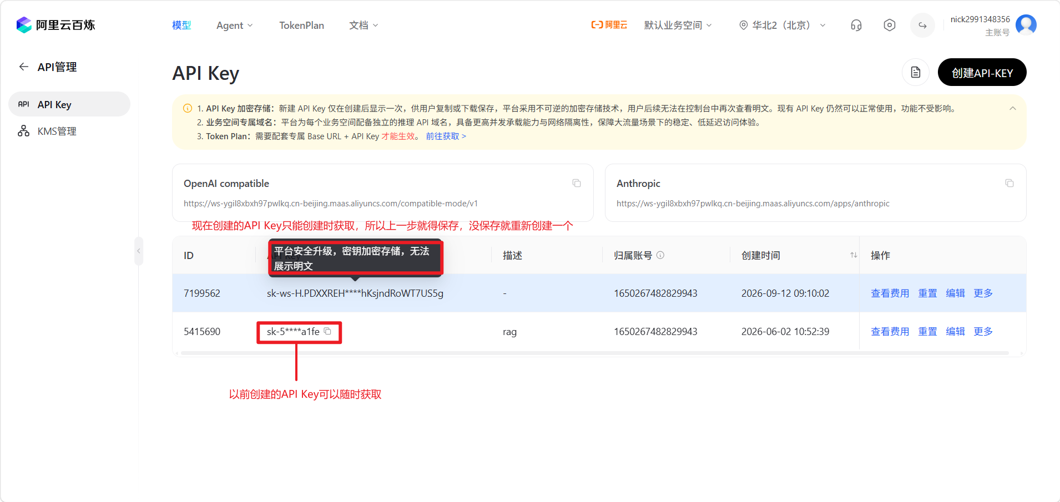The image size is (1060, 502).
Task: Open the 默认业务空间 dropdown
Action: coord(678,26)
